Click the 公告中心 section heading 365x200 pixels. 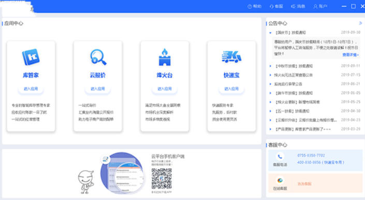(278, 23)
